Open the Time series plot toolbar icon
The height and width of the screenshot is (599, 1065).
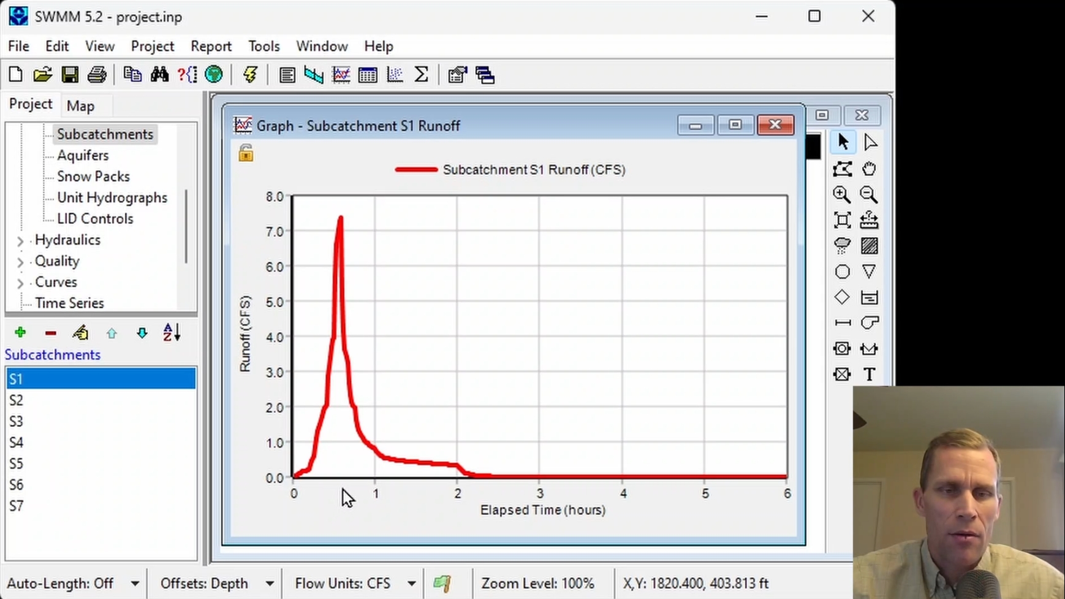click(x=341, y=75)
